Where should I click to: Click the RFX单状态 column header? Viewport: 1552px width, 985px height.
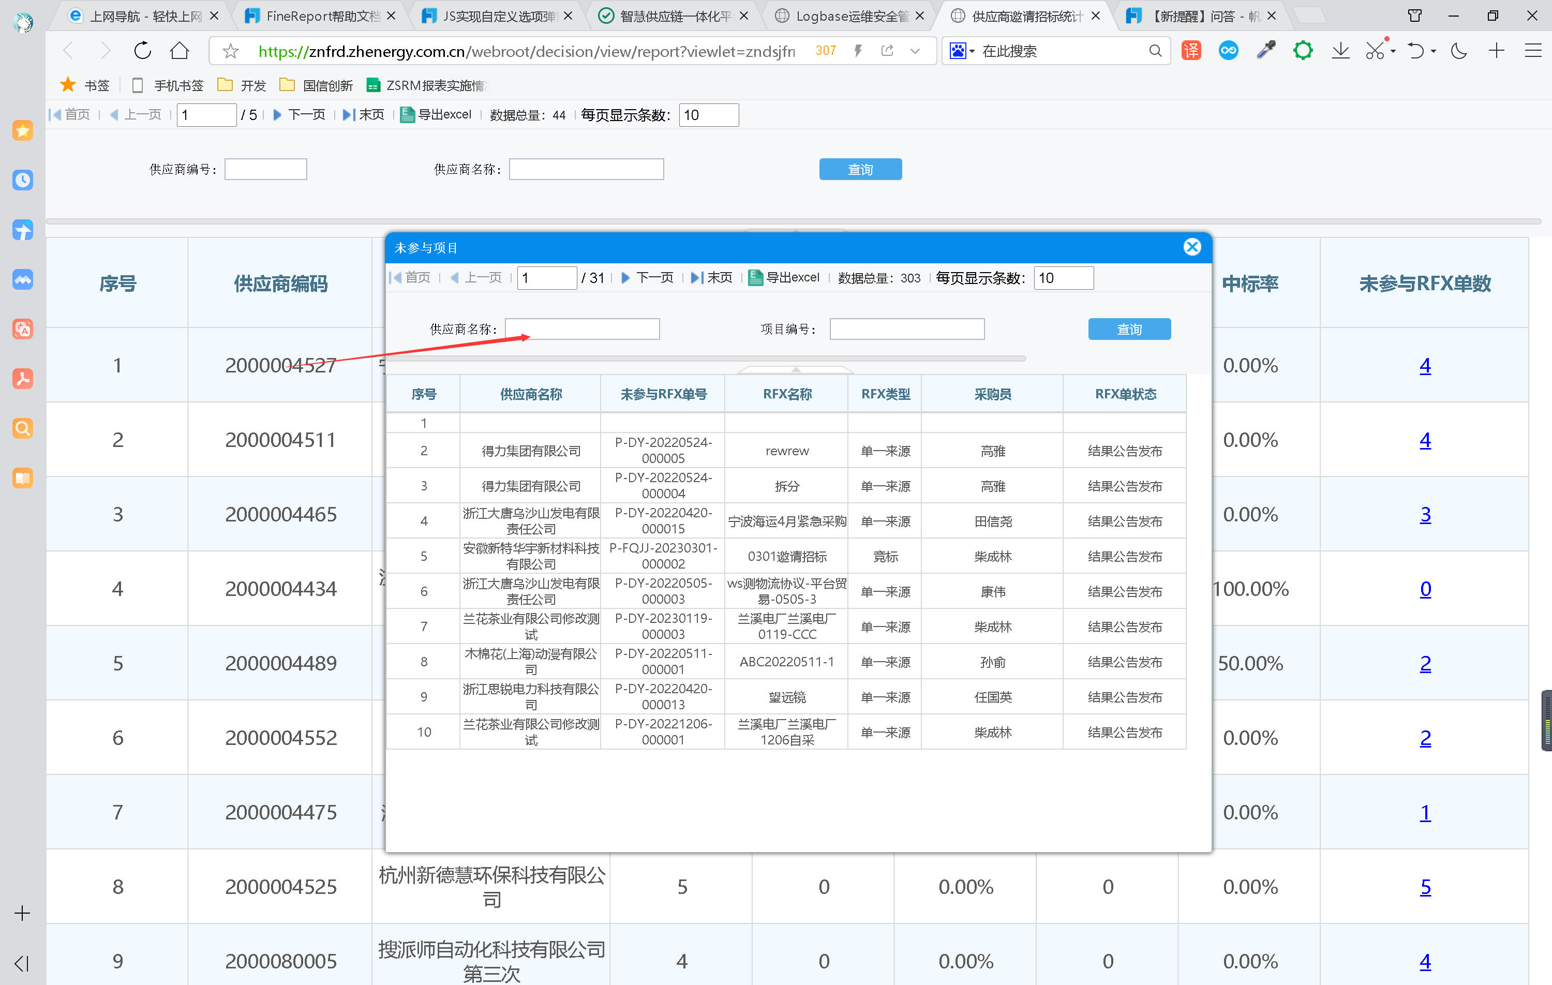pyautogui.click(x=1125, y=394)
